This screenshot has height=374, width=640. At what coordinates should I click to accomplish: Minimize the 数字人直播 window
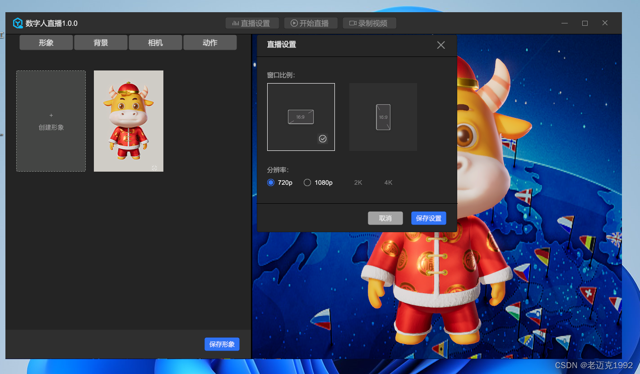[x=565, y=23]
